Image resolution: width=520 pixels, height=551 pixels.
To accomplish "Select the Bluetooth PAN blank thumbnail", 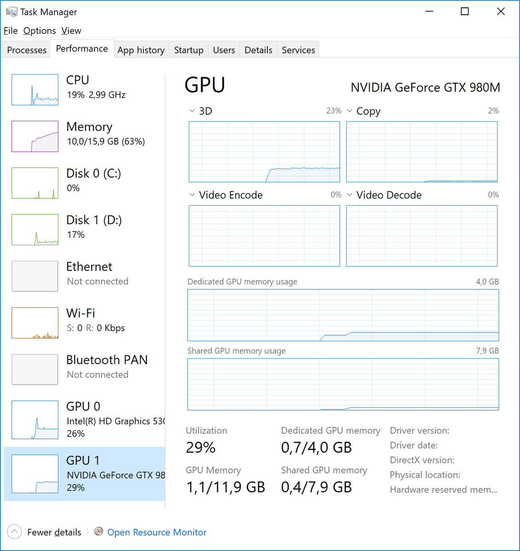I will (35, 369).
